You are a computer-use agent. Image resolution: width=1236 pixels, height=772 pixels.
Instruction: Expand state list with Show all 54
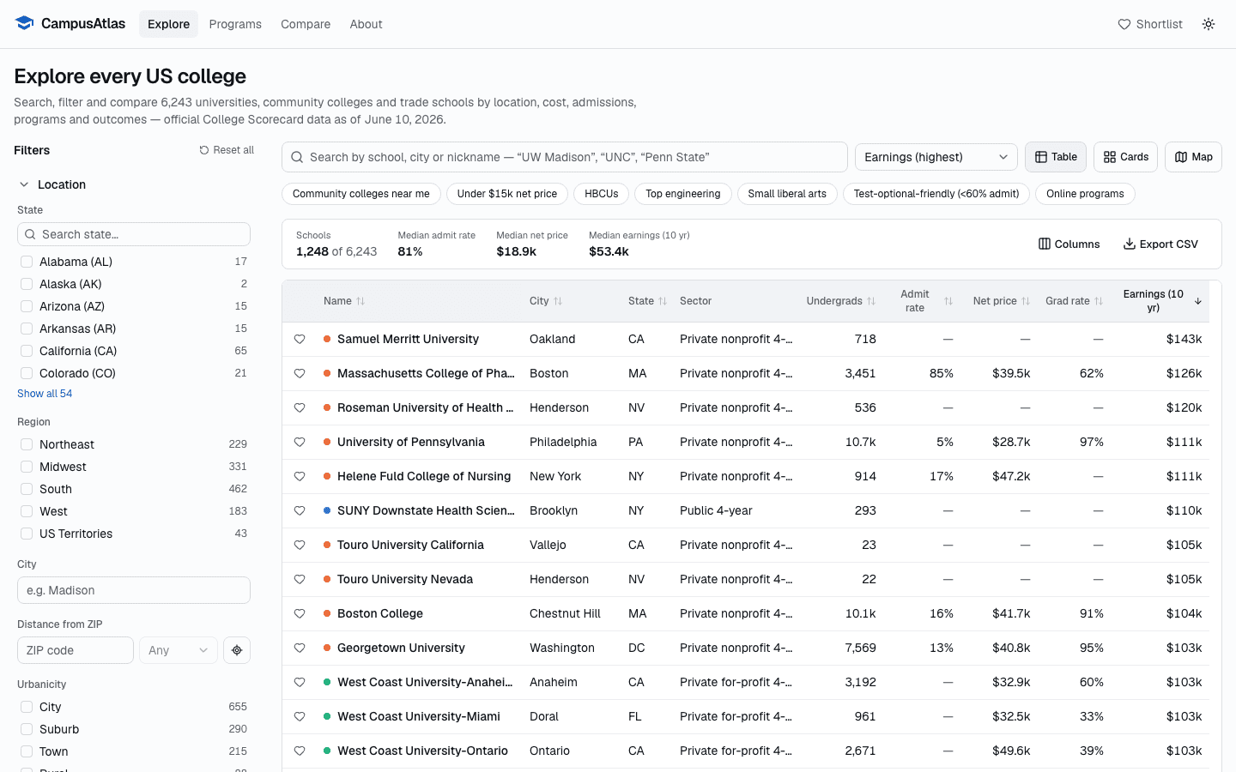coord(45,394)
